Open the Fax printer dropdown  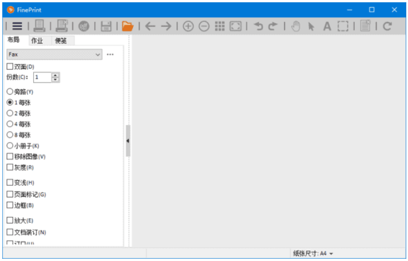(54, 54)
